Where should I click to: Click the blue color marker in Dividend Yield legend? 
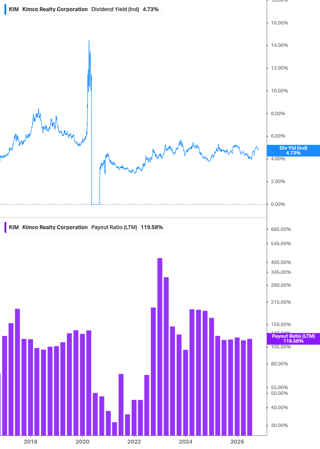[x=5, y=9]
